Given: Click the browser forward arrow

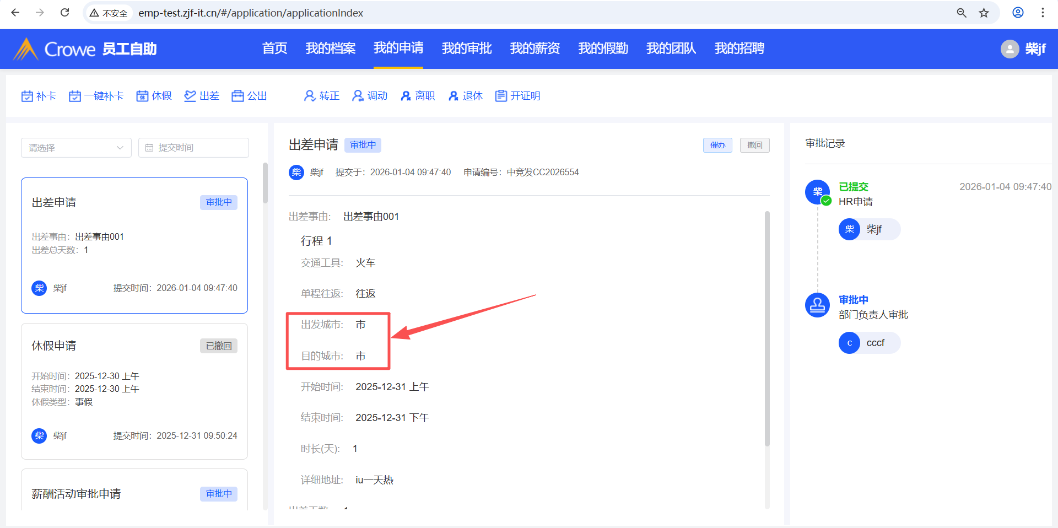Looking at the screenshot, I should pos(40,13).
